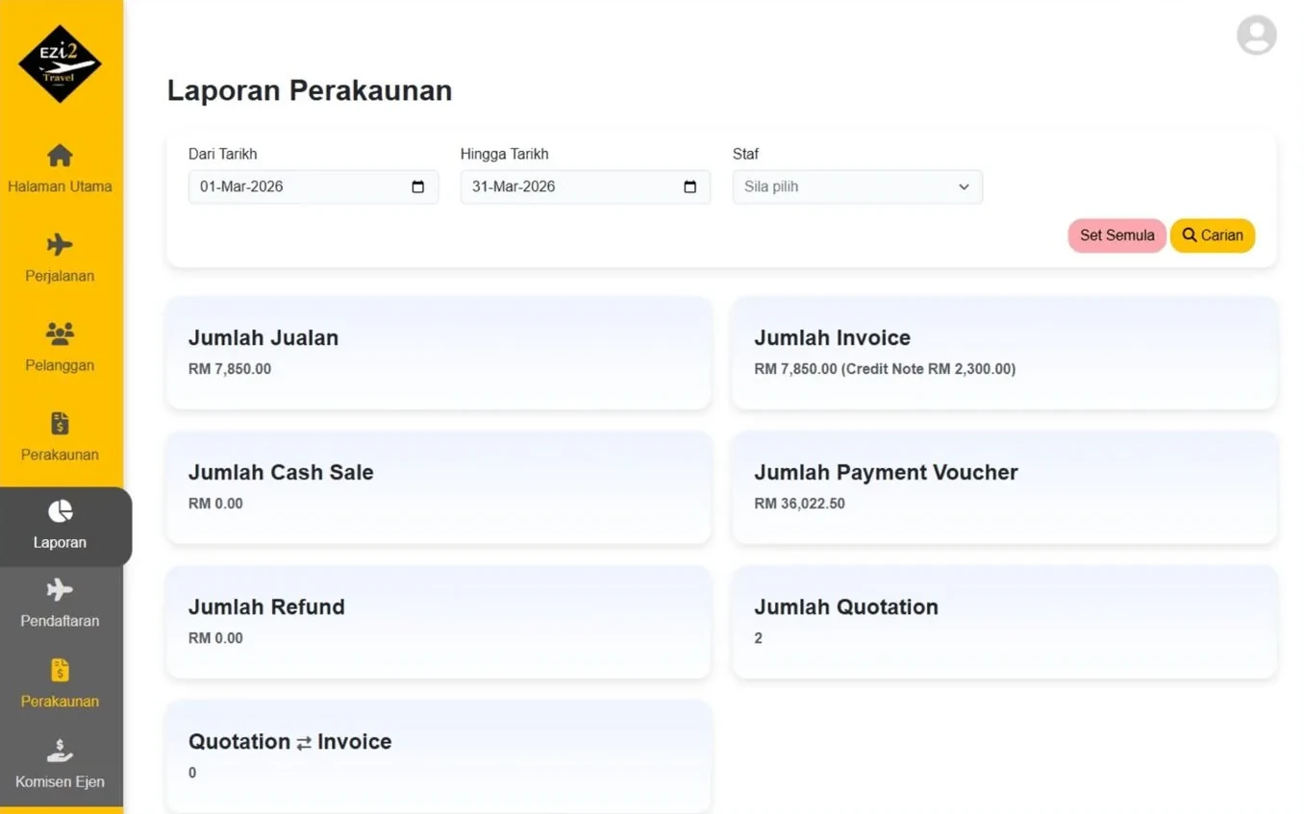Screen dimensions: 1304x814
Task: Click the count 0 under Quotation ⇄ Invoice
Action: tap(192, 773)
